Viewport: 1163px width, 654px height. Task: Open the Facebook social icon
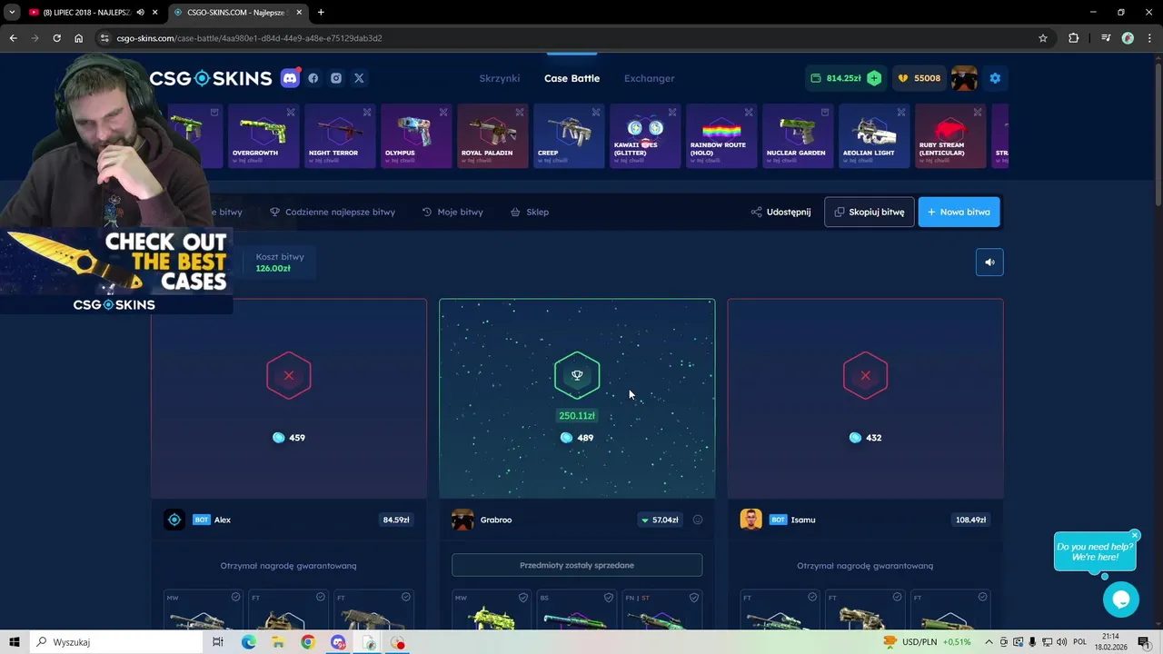point(313,78)
